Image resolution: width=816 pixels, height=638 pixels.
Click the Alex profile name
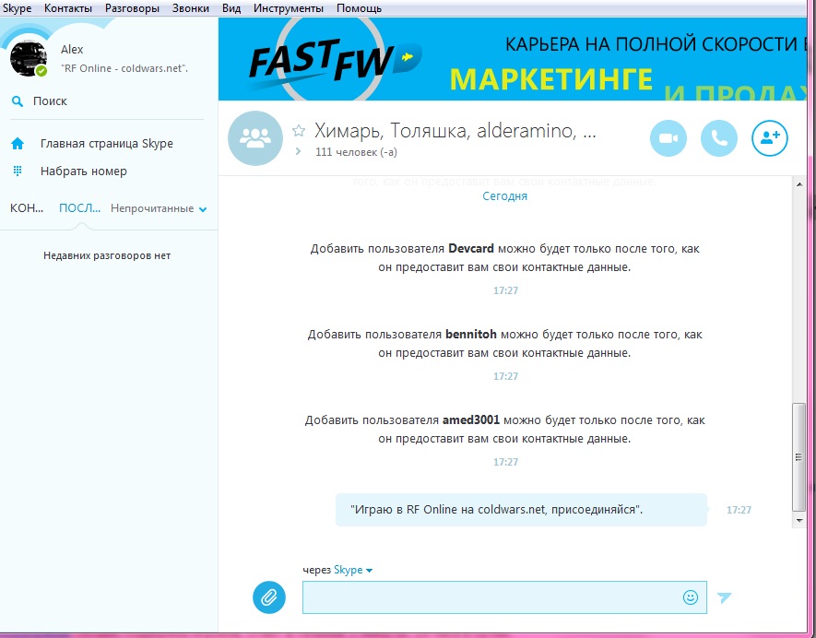coord(72,50)
